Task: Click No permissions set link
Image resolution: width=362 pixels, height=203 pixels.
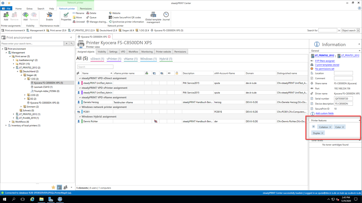Action: coord(325,69)
